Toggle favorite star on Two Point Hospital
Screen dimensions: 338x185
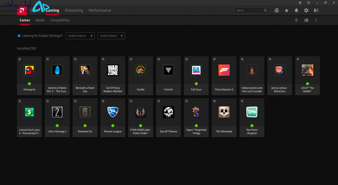click(x=242, y=101)
